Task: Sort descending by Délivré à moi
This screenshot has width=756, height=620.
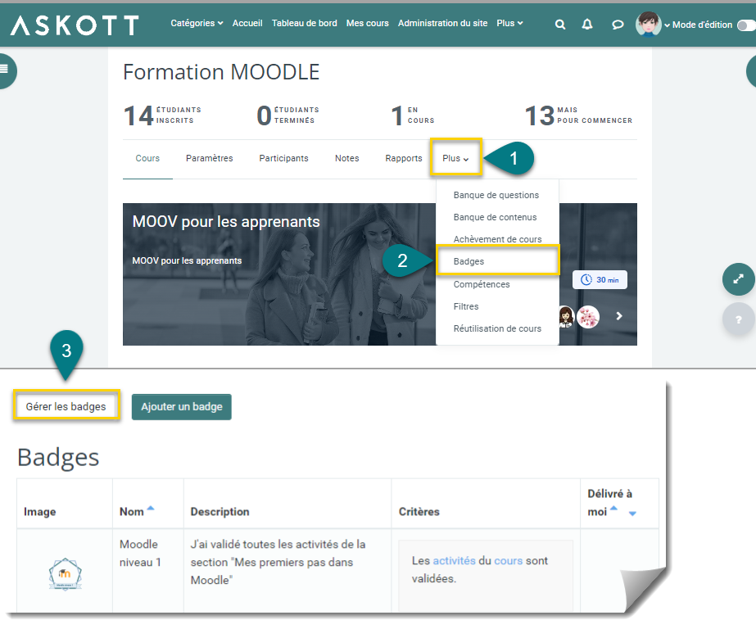Action: pyautogui.click(x=632, y=514)
